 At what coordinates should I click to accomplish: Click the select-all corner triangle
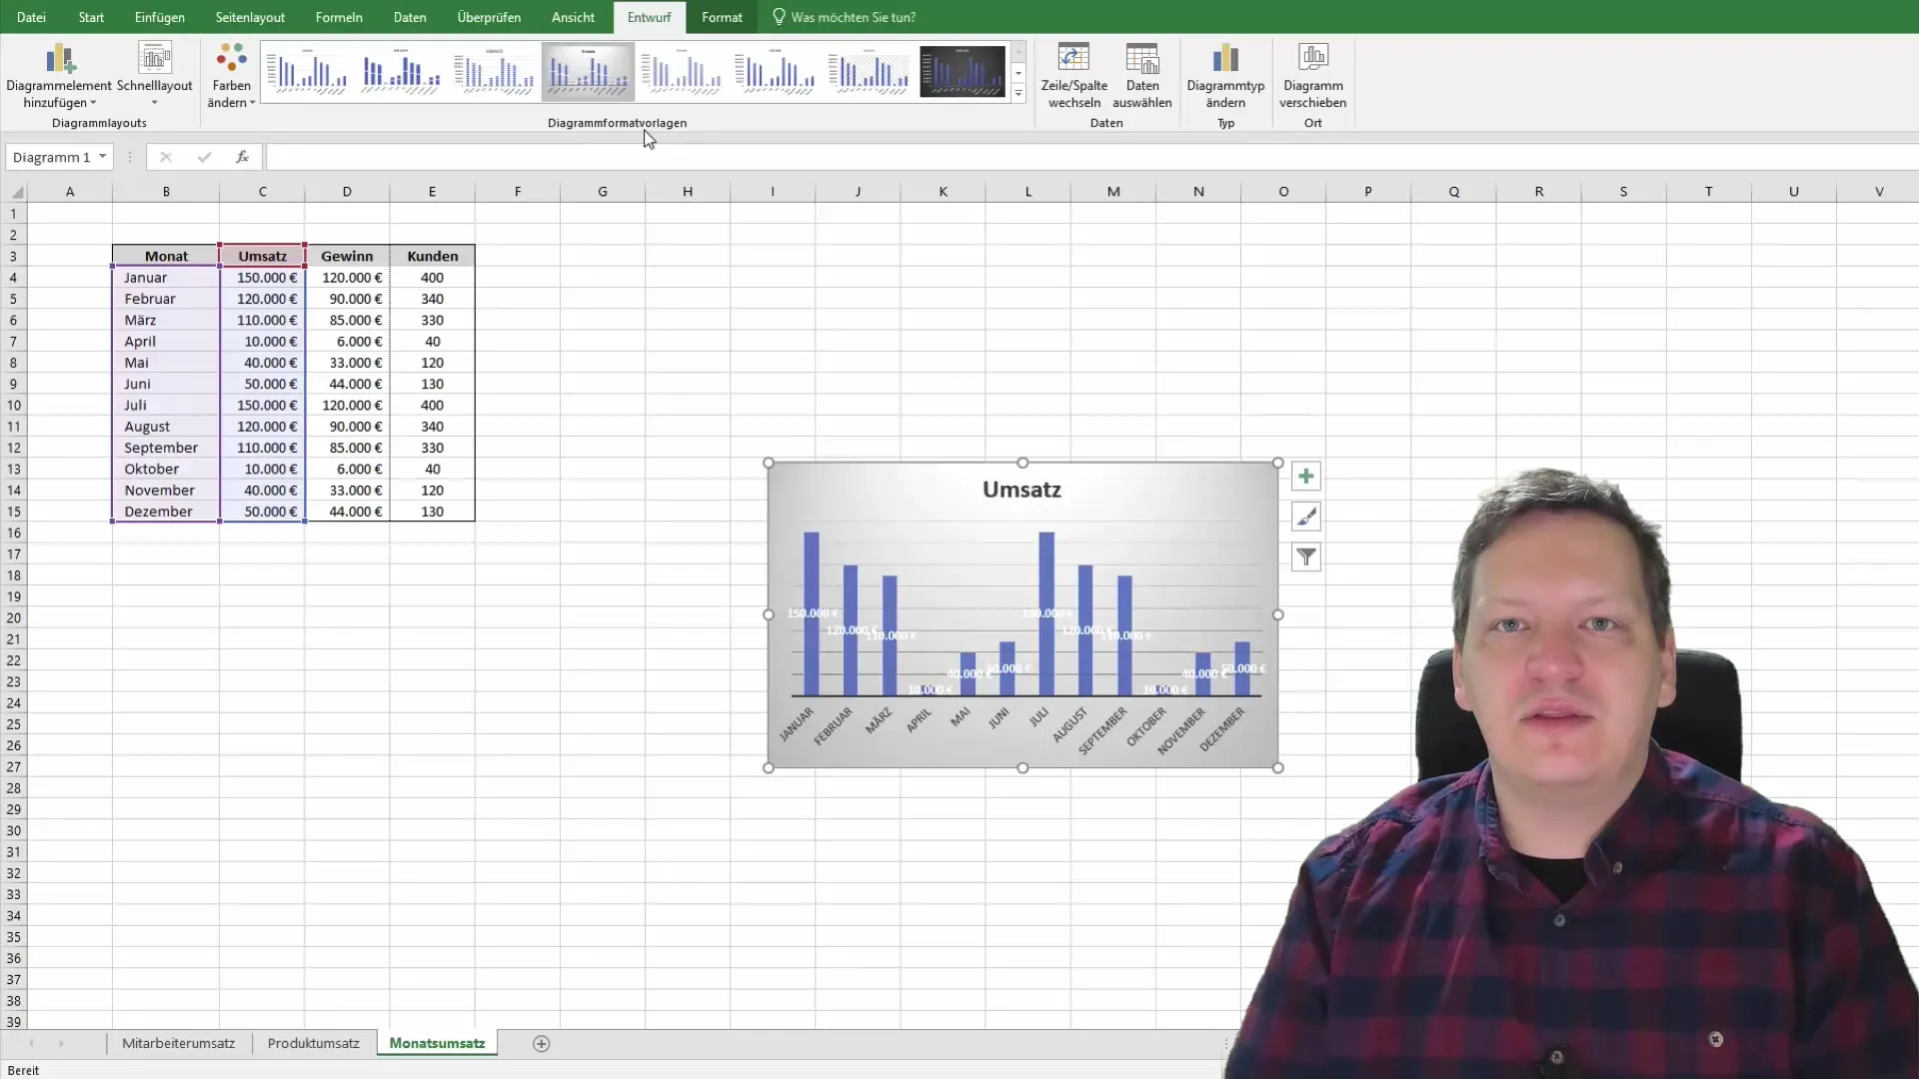coord(16,192)
